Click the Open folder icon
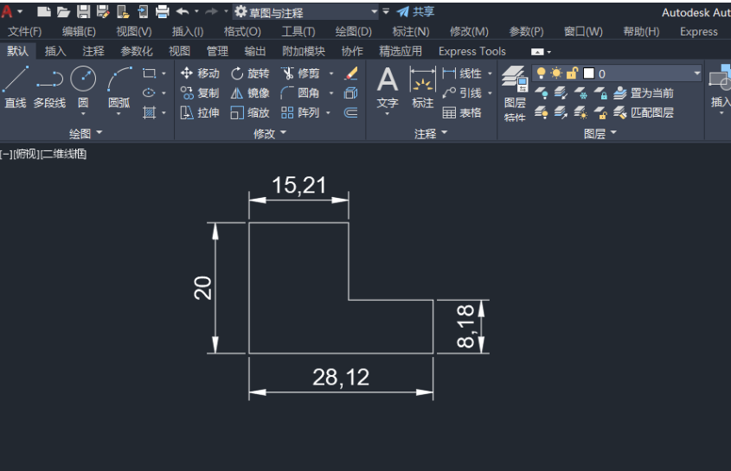Viewport: 731px width, 471px height. point(63,11)
